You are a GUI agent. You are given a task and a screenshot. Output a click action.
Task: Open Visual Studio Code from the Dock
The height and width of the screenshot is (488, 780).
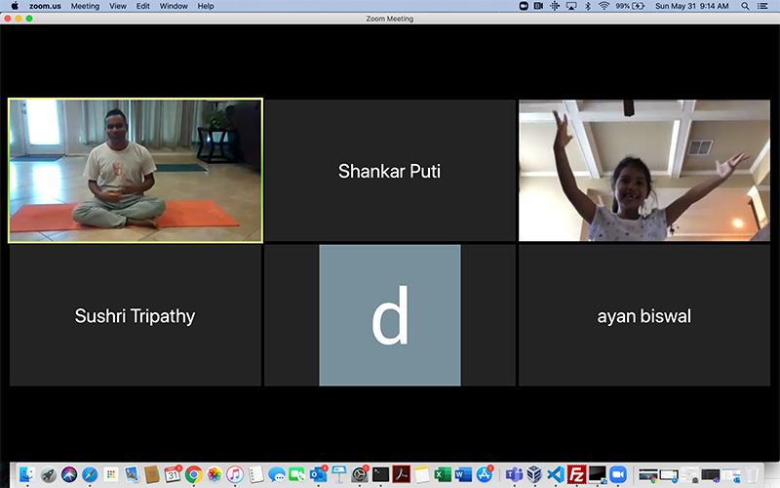(x=555, y=474)
